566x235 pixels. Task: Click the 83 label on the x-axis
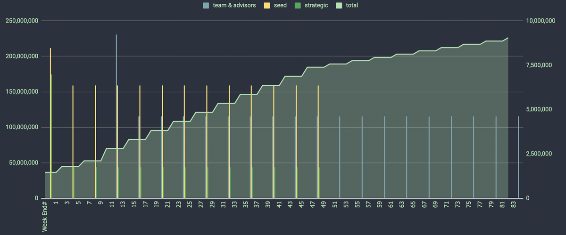(513, 205)
